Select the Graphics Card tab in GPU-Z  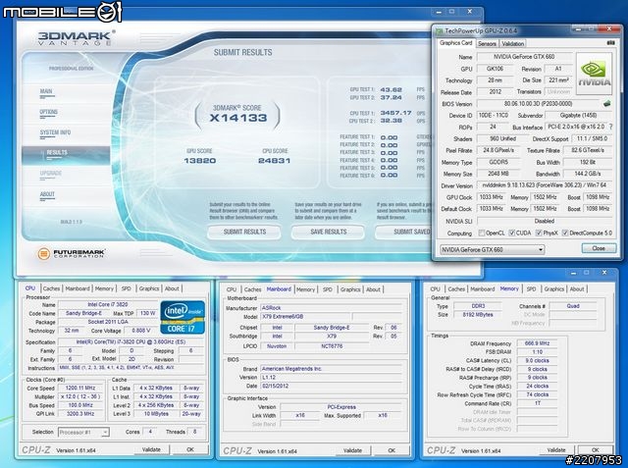[455, 43]
